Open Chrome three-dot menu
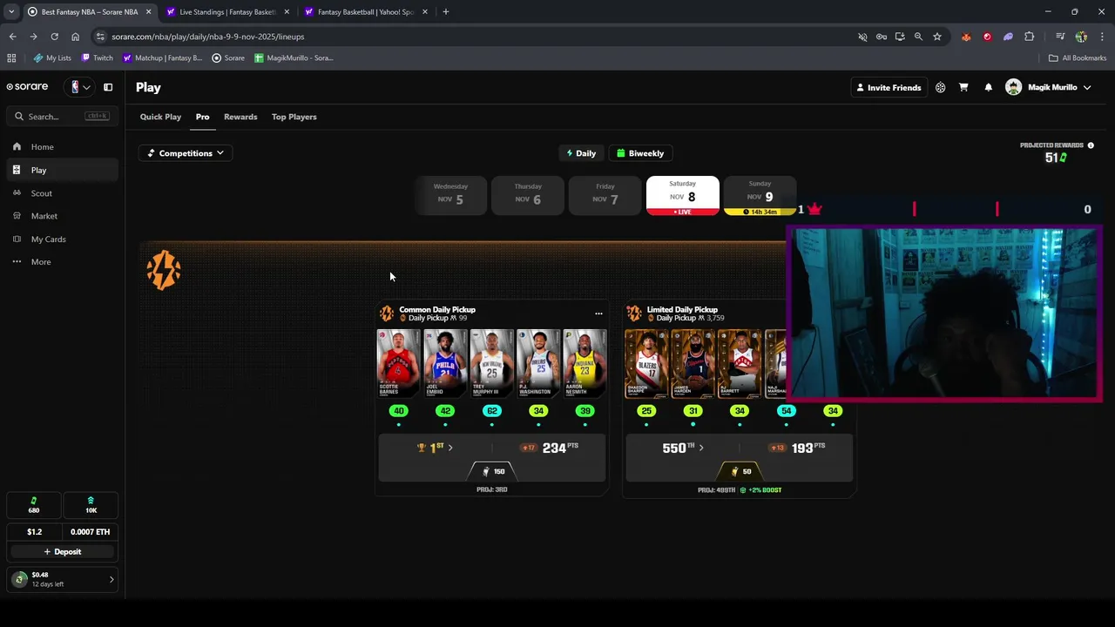1115x627 pixels. tap(1102, 37)
